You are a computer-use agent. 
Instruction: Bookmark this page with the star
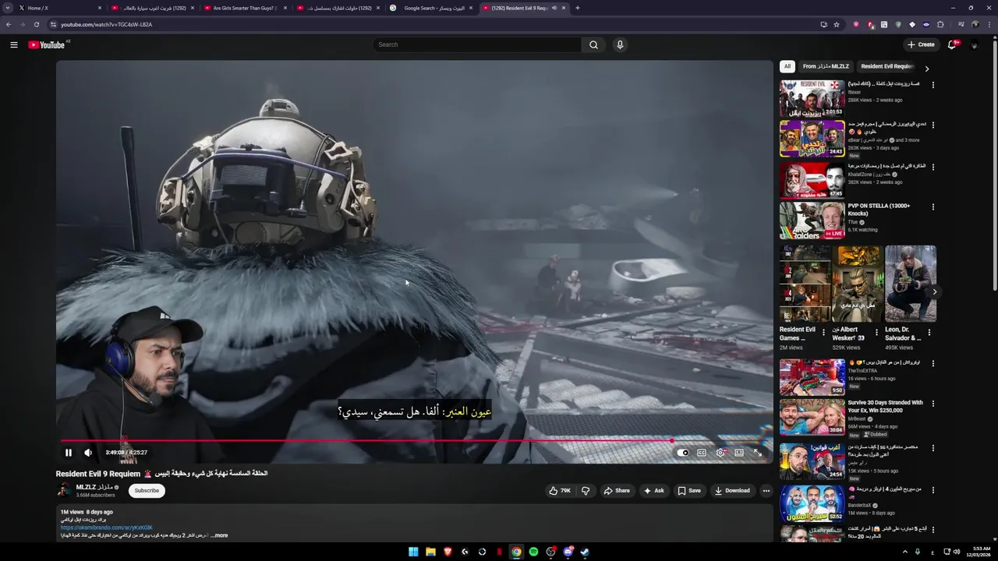[837, 24]
